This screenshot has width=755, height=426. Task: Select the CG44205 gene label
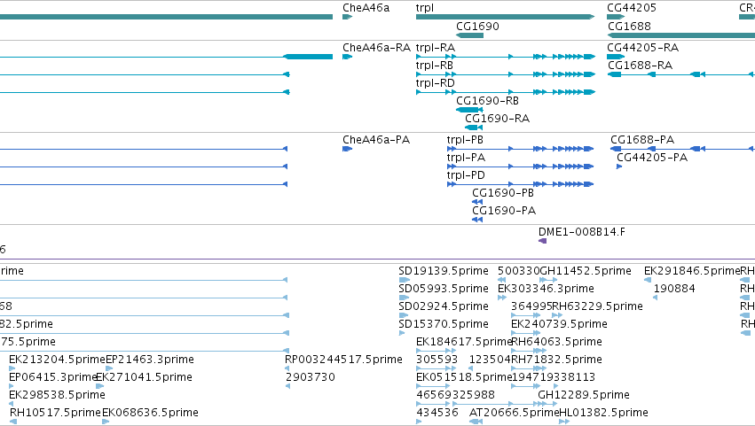[x=632, y=8]
